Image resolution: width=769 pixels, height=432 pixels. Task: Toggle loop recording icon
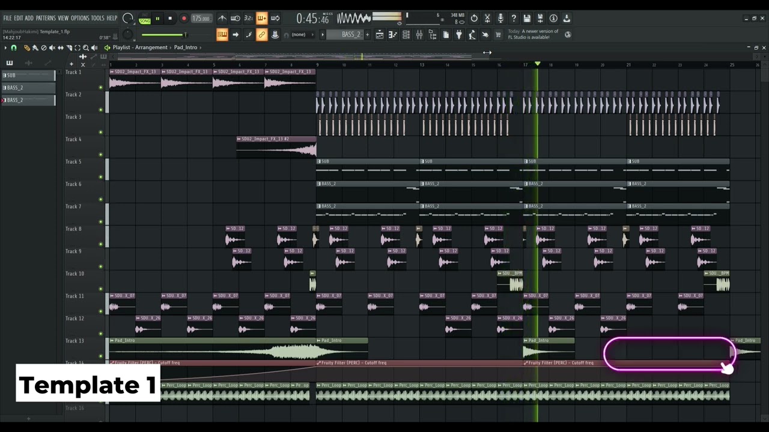point(275,18)
